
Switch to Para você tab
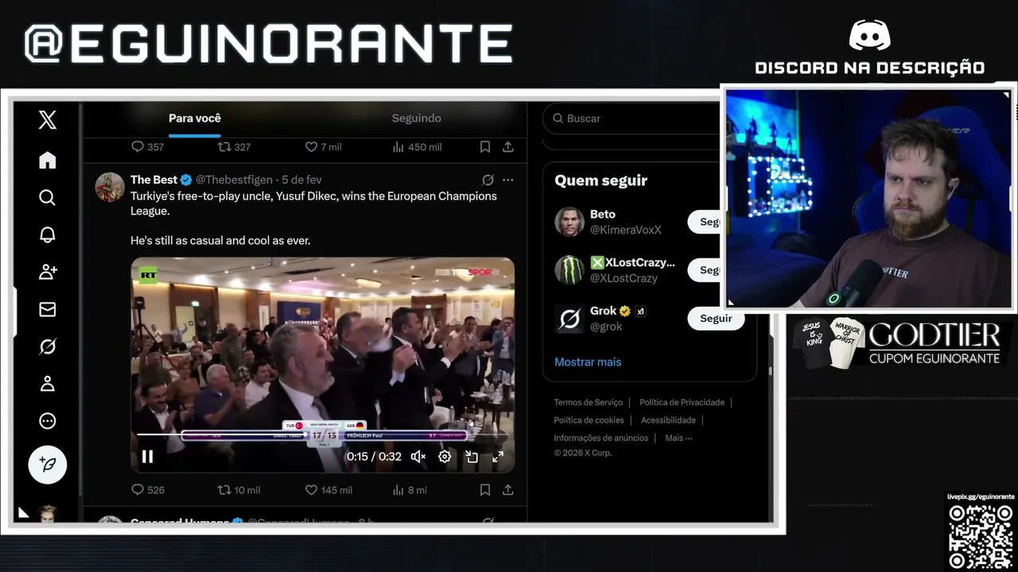click(195, 118)
